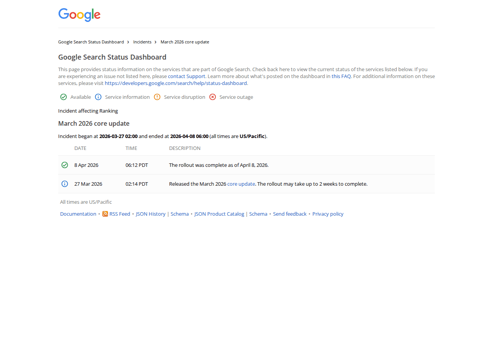This screenshot has width=493, height=346.
Task: Open Schema link after JSON Product Catalog
Action: click(258, 214)
